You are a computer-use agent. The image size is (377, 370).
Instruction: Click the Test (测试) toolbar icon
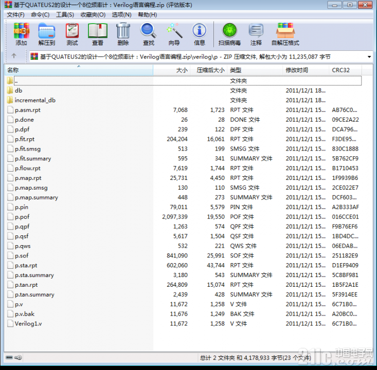72,33
